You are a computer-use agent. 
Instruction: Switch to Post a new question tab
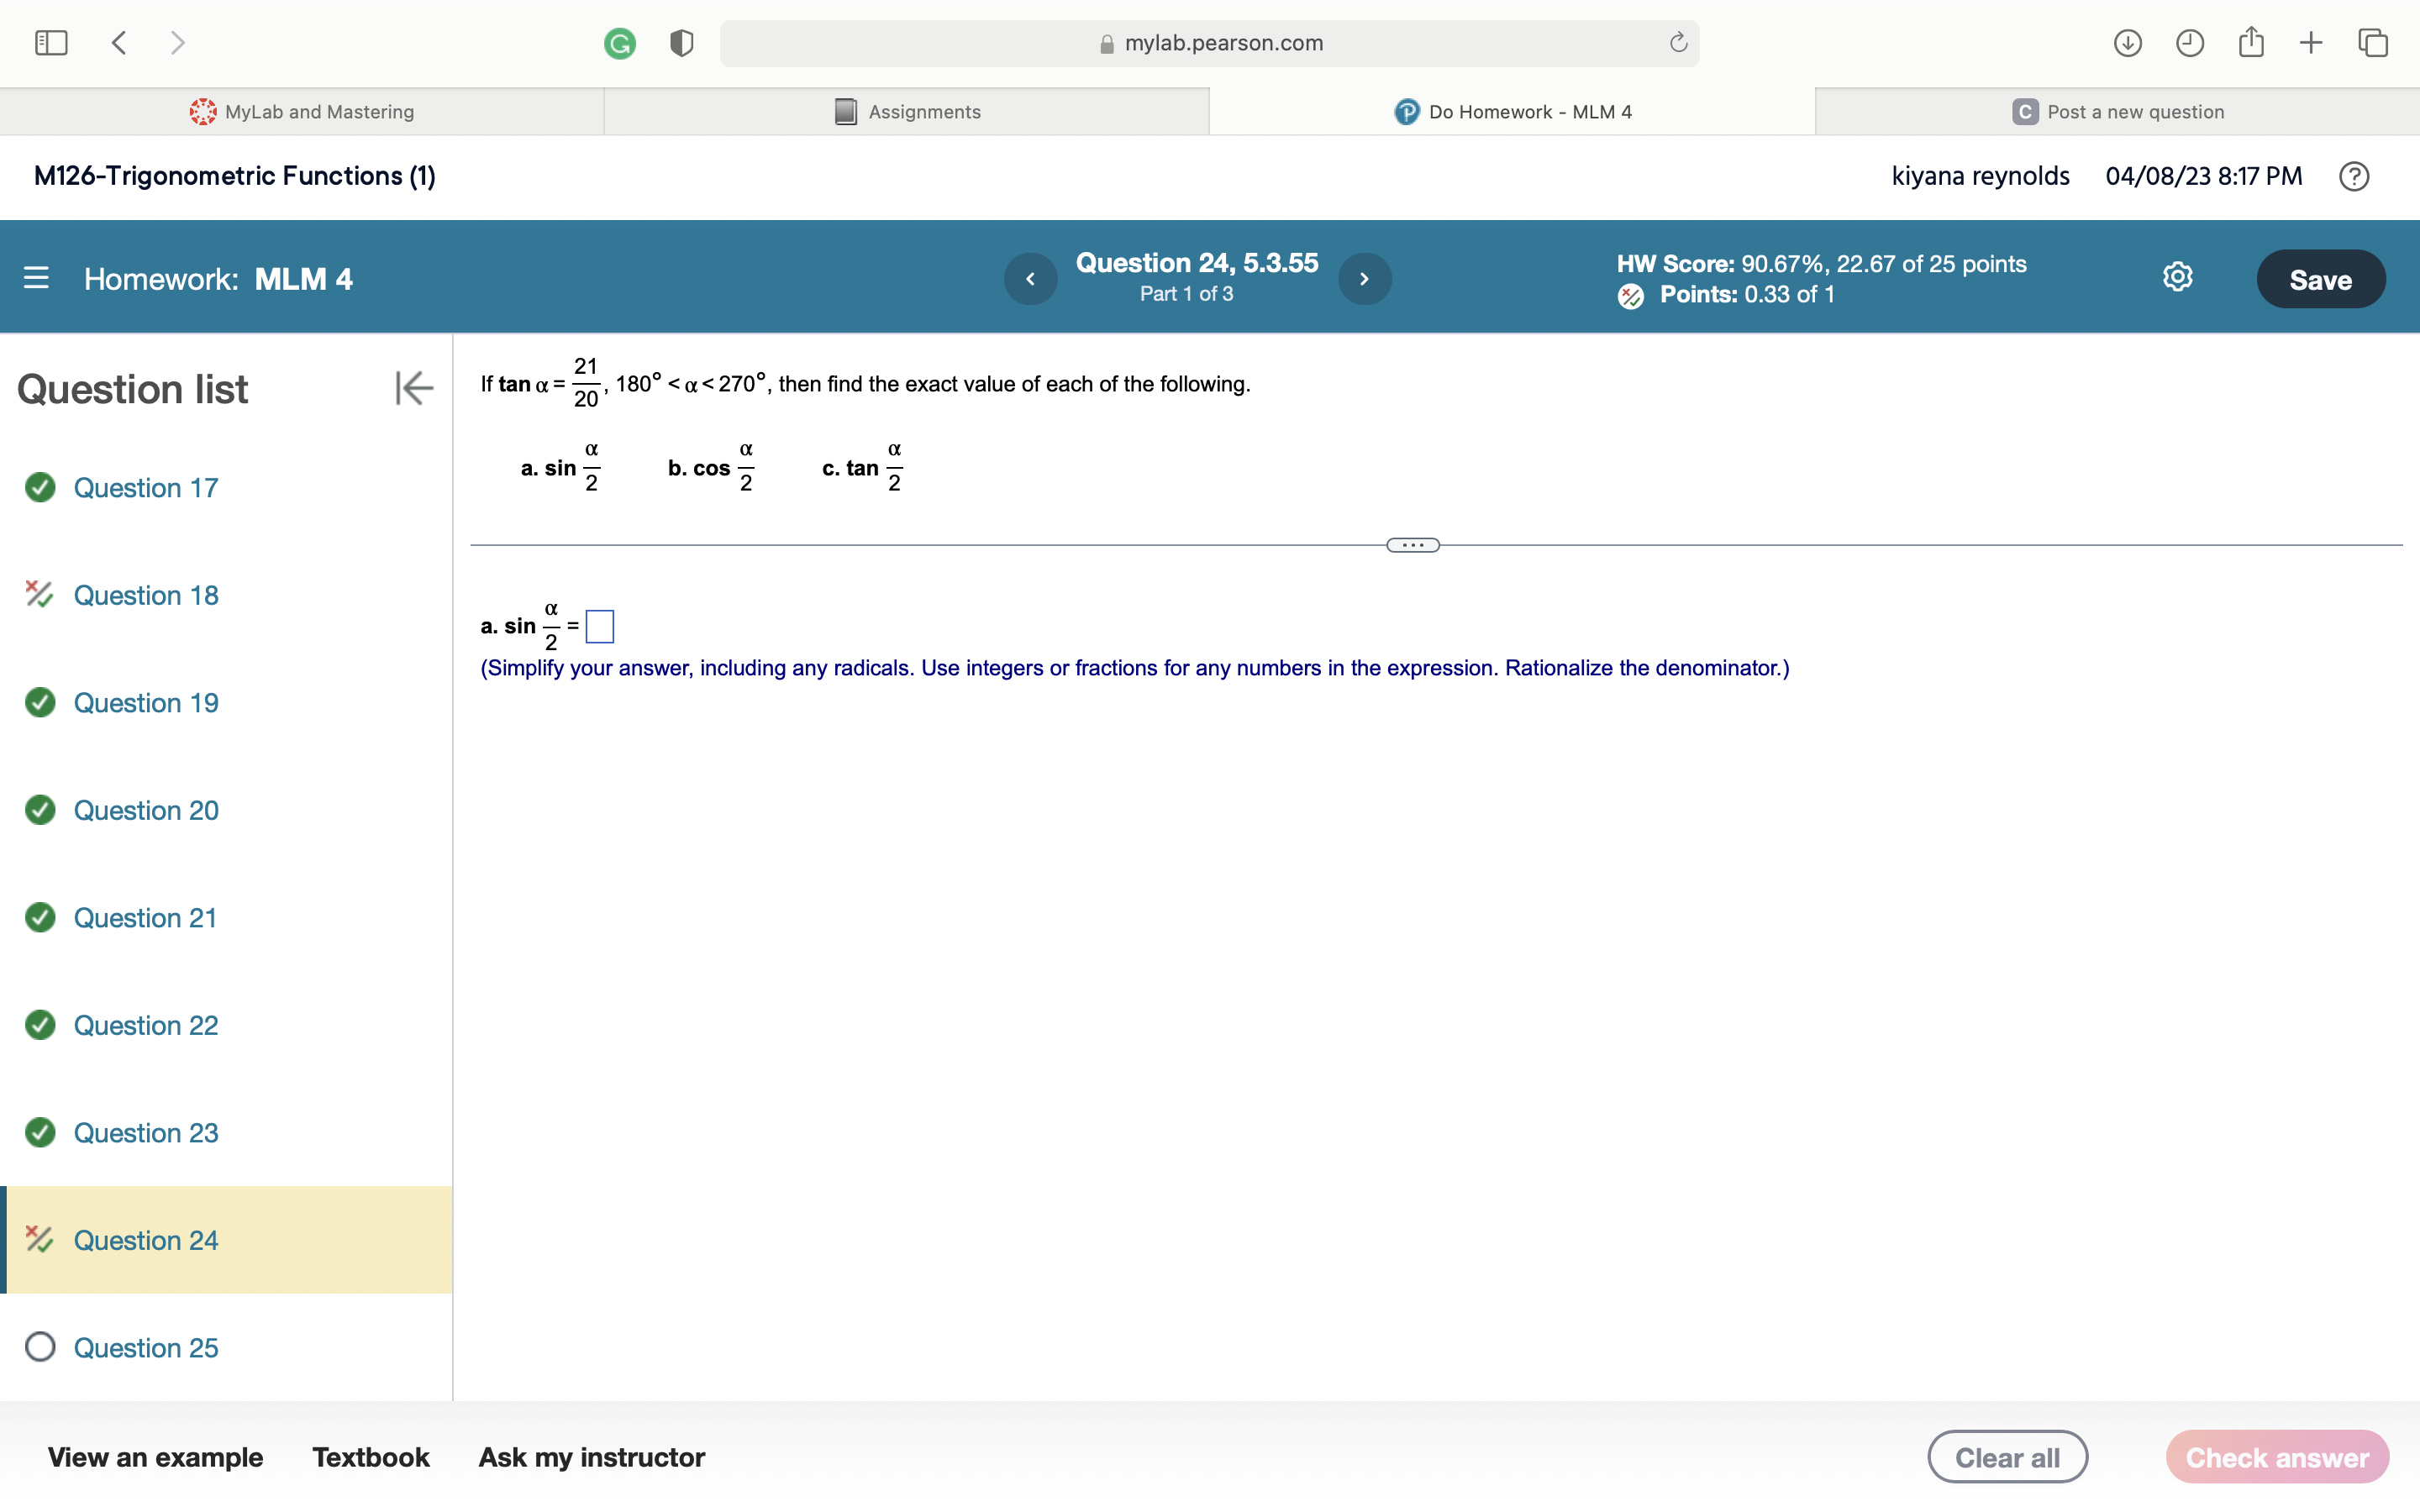[x=2118, y=112]
